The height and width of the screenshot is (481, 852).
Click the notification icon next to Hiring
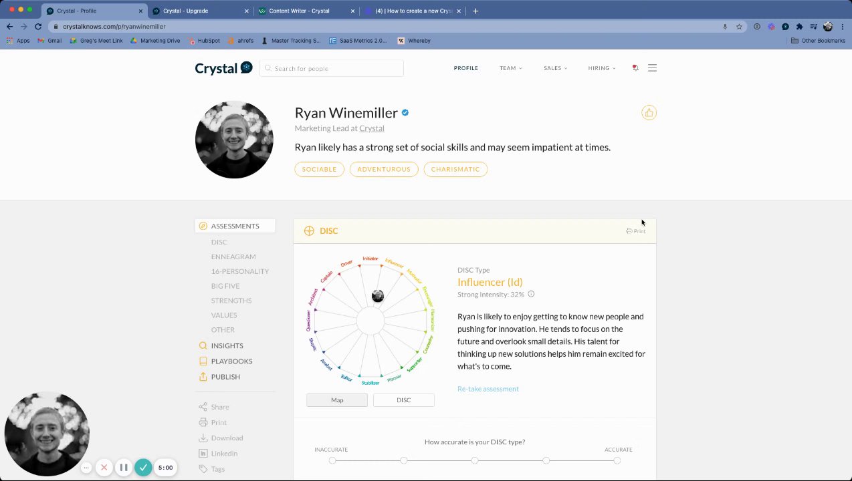pyautogui.click(x=635, y=67)
